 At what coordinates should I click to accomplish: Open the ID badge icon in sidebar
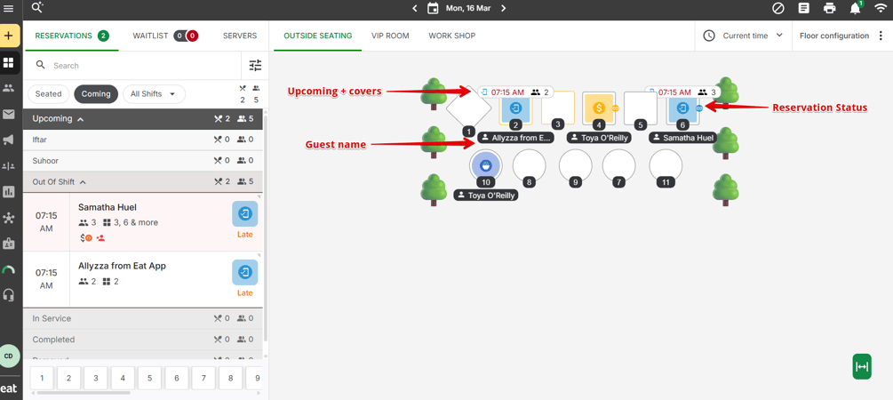tap(9, 244)
